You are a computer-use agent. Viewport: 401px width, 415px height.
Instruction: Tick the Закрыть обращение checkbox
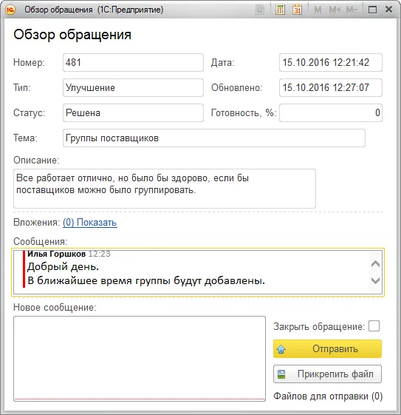pyautogui.click(x=374, y=325)
